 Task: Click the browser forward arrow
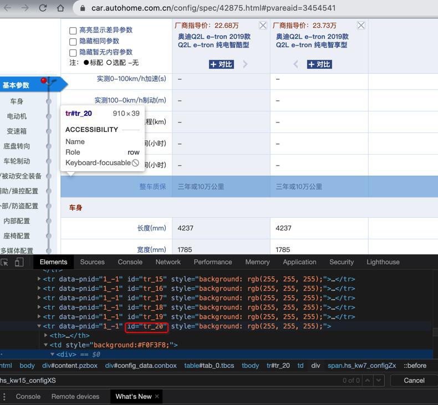(25, 8)
